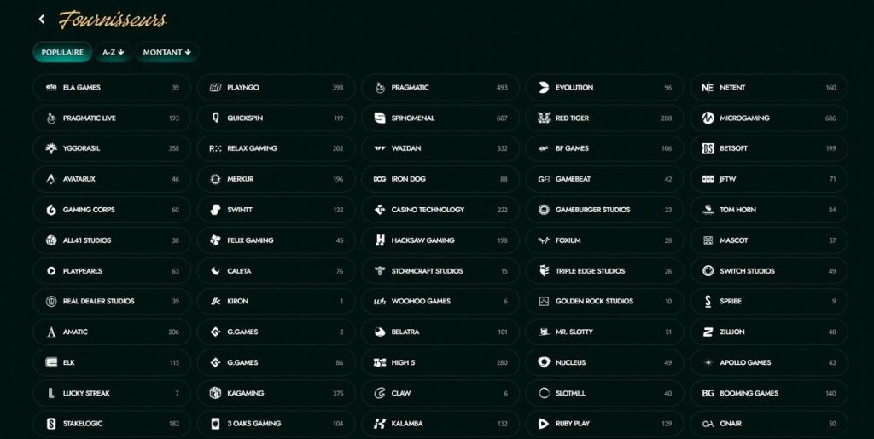The image size is (874, 439).
Task: Click the Quickspin Q logo icon
Action: pos(215,118)
